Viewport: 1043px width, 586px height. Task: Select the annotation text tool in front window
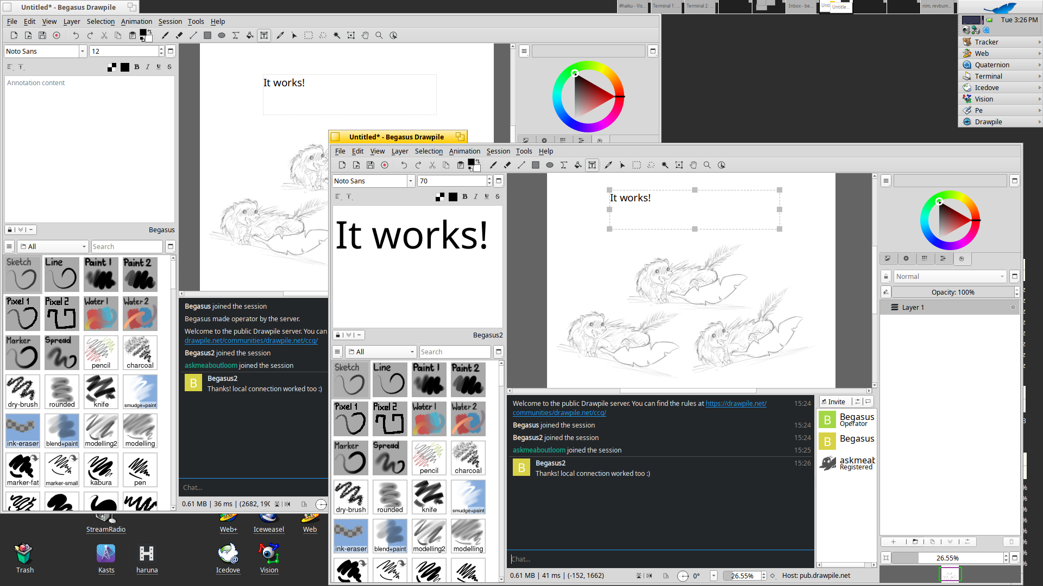pos(592,165)
